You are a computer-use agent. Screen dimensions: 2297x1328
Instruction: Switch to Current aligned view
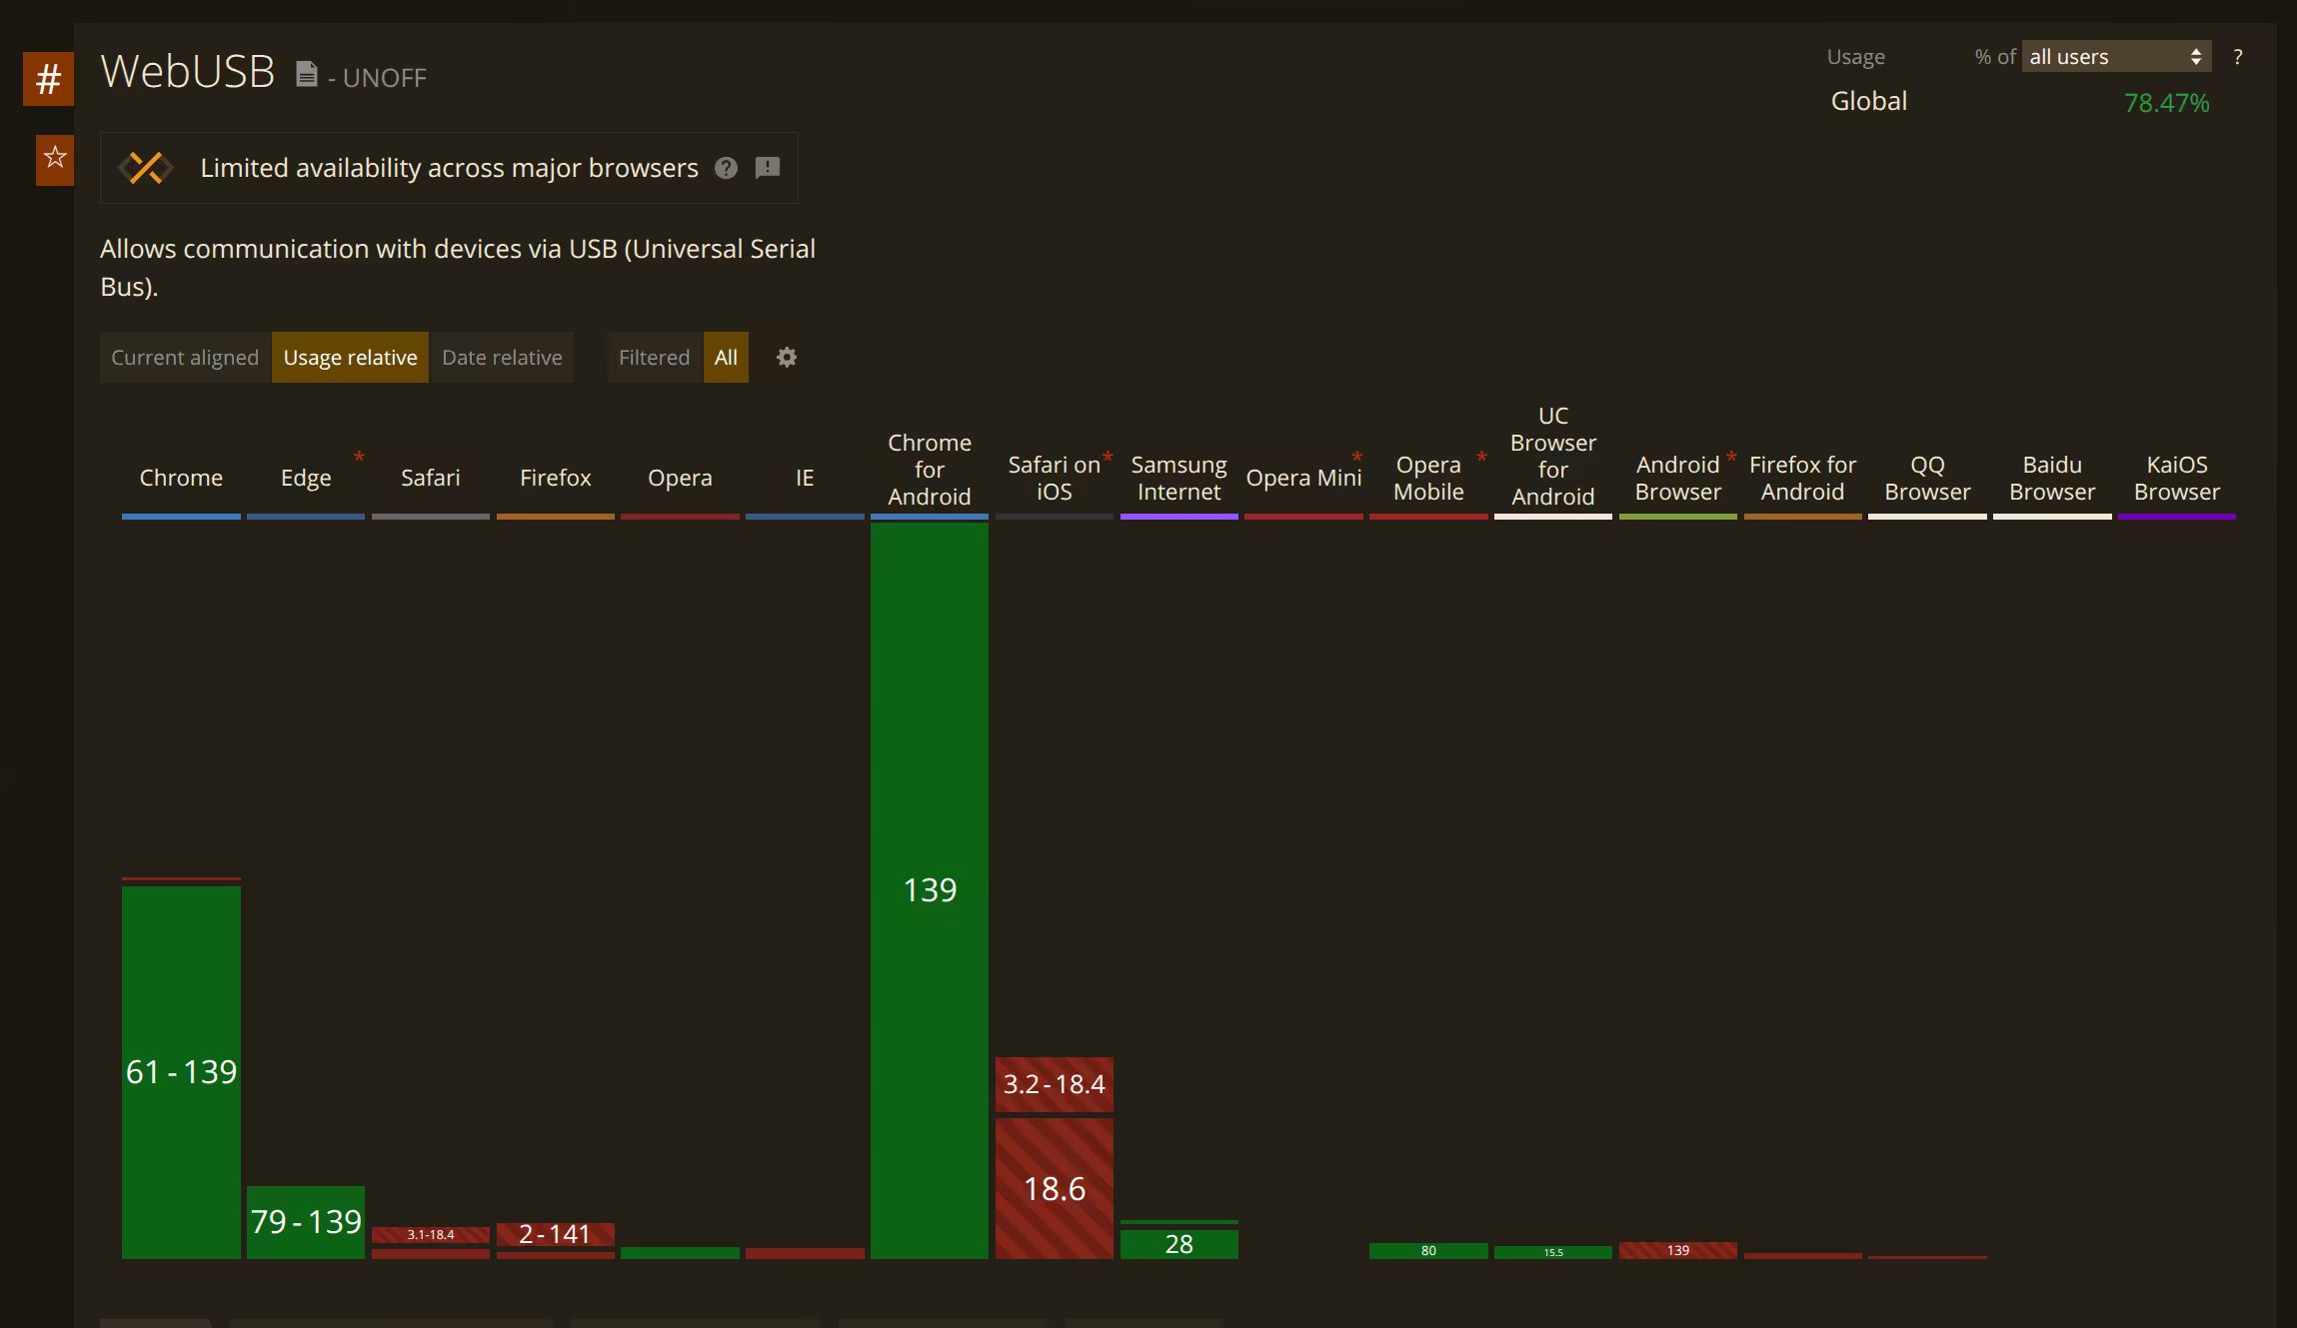[x=185, y=358]
